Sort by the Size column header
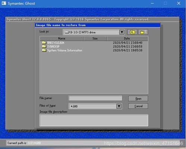This screenshot has width=186, height=149. point(95,38)
